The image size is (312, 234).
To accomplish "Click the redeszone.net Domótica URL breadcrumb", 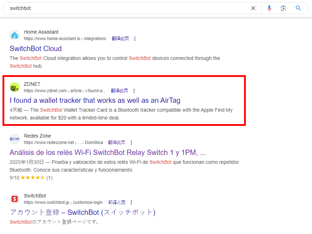I will (x=63, y=143).
